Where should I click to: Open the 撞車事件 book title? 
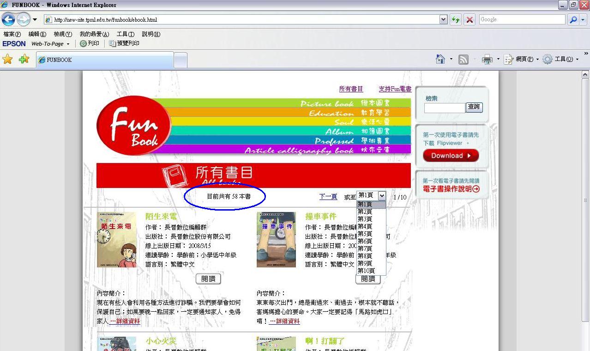pos(321,217)
